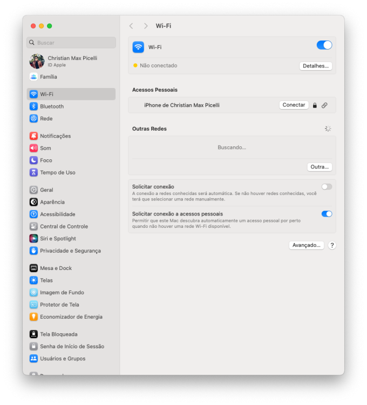
Task: Click the Usuários e Grupos label
Action: pos(63,359)
